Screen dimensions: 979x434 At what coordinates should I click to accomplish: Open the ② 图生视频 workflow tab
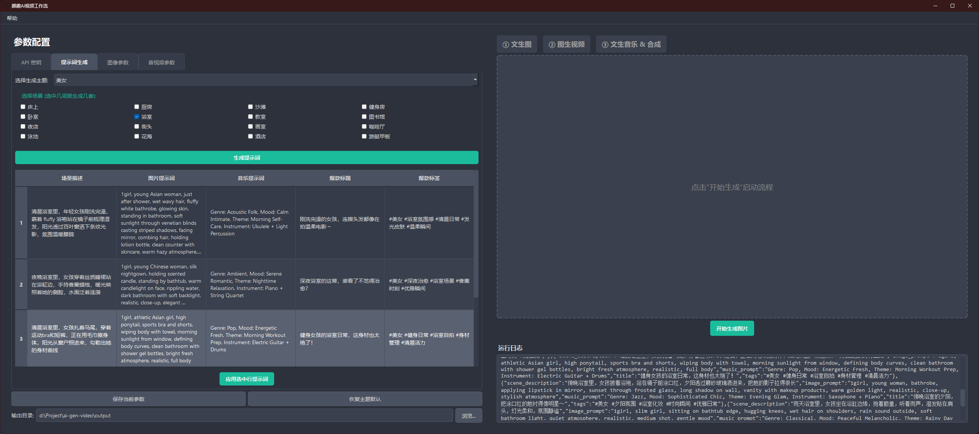pos(566,44)
